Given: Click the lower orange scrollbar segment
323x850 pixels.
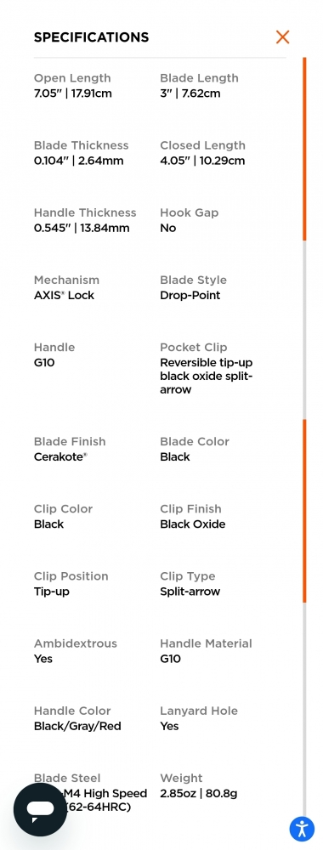Looking at the screenshot, I should click(x=304, y=511).
